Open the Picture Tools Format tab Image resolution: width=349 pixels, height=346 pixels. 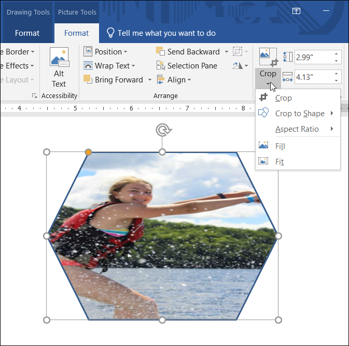tap(76, 33)
